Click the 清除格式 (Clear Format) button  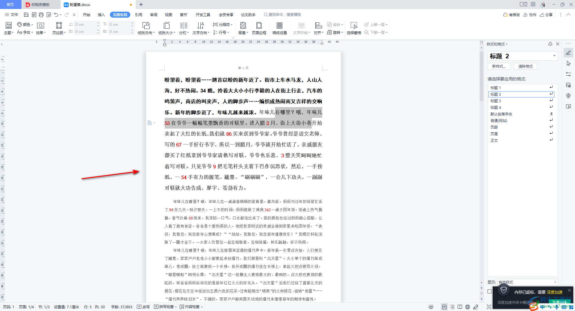(526, 66)
